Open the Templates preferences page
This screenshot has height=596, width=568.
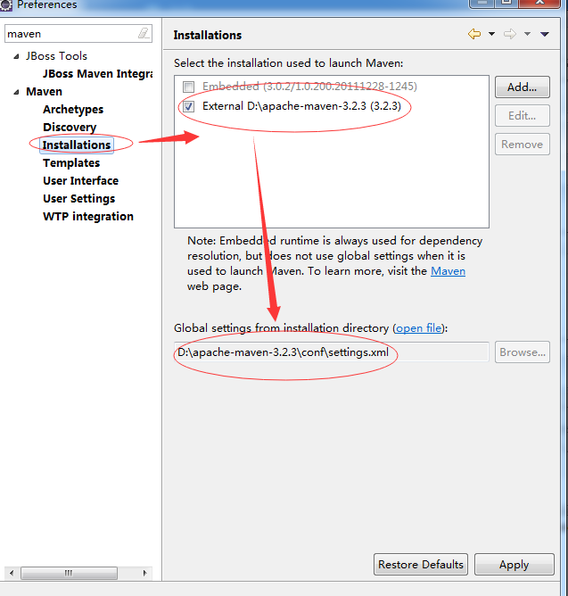coord(71,163)
